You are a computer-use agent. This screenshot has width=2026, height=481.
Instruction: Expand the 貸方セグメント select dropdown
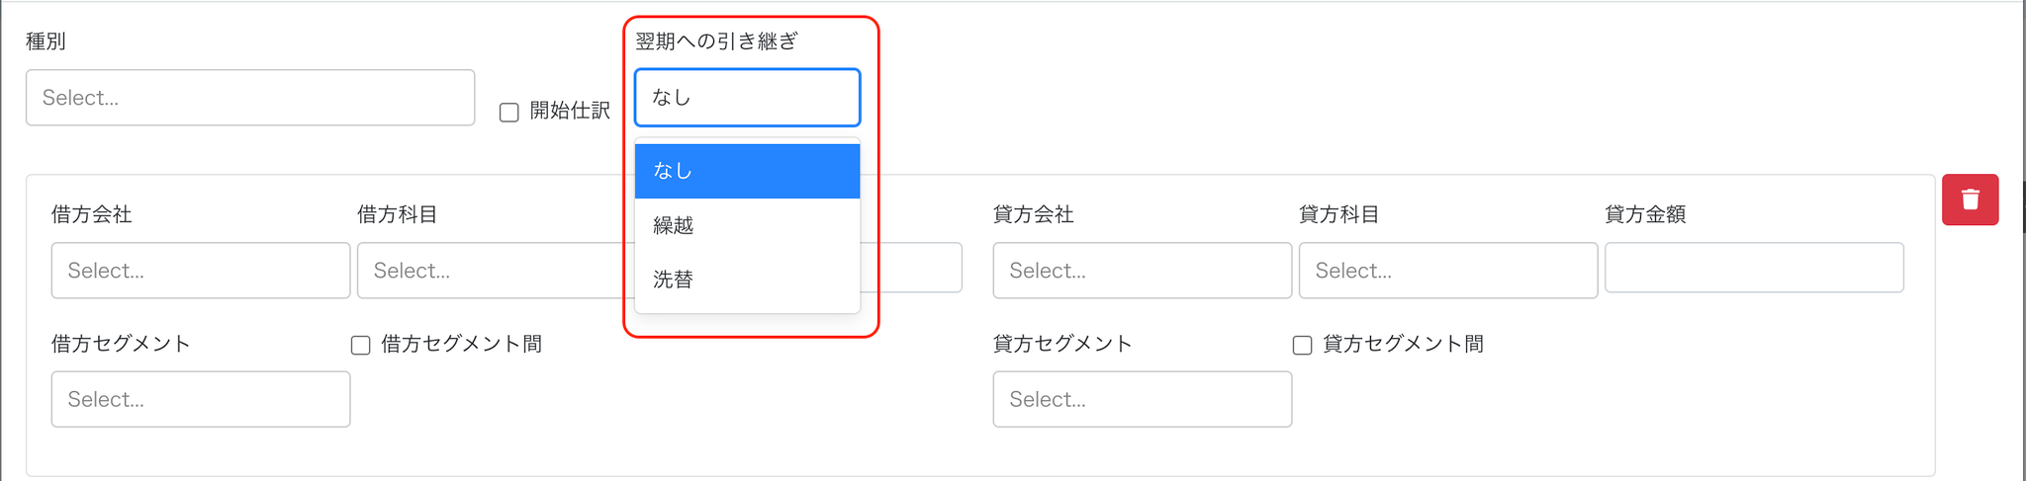[x=1143, y=399]
